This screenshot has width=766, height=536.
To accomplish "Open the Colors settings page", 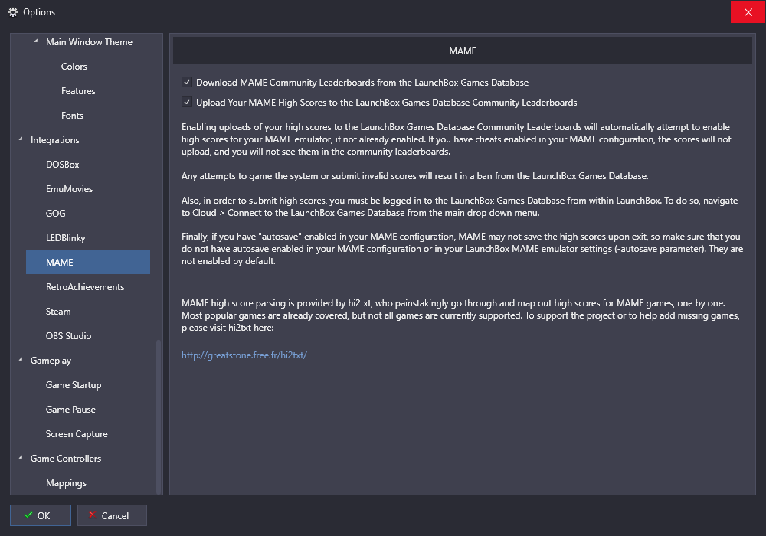I will [x=74, y=67].
